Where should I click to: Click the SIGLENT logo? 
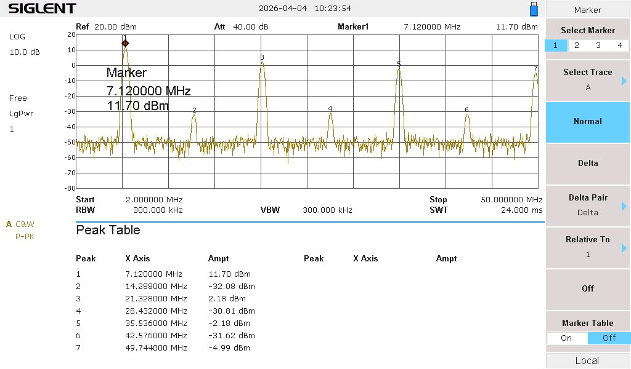coord(43,8)
